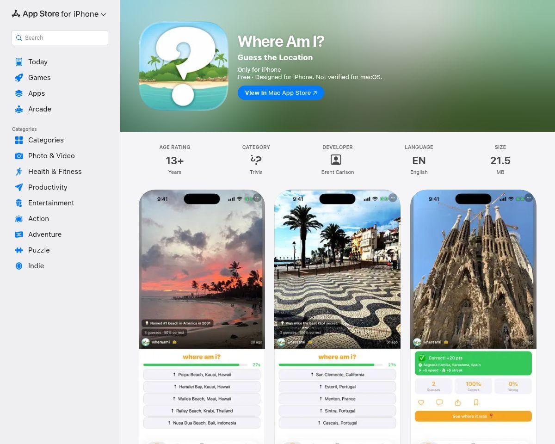Select answer Menton, France
Viewport: 555px width, 444px height.
(x=337, y=399)
